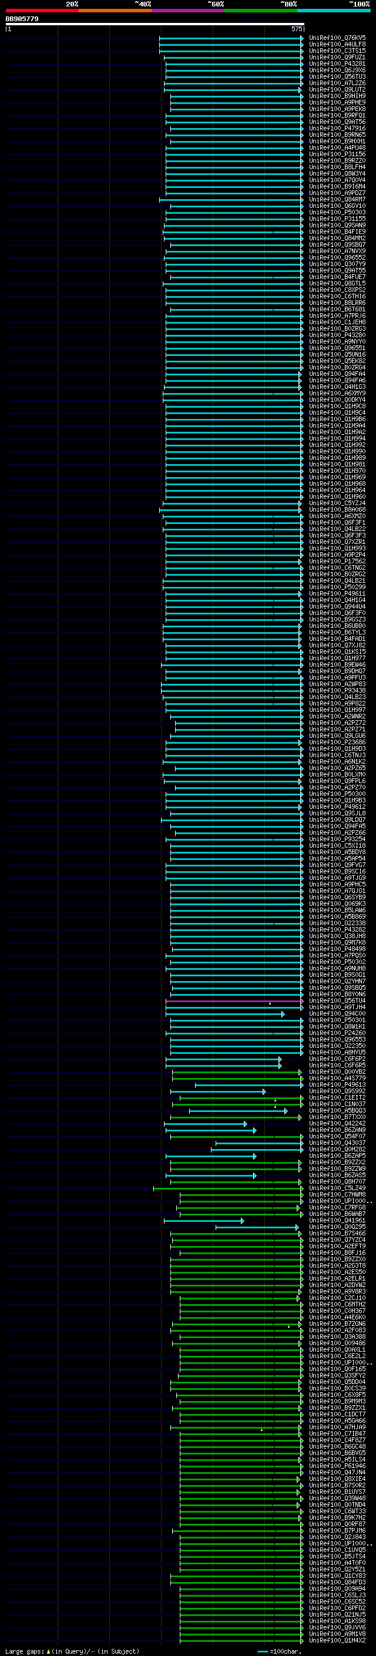The image size is (376, 1656).
Task: Click the 575 end position label
Action: coord(297,29)
